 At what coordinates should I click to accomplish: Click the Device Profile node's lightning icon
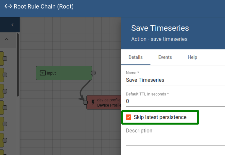(x=93, y=102)
